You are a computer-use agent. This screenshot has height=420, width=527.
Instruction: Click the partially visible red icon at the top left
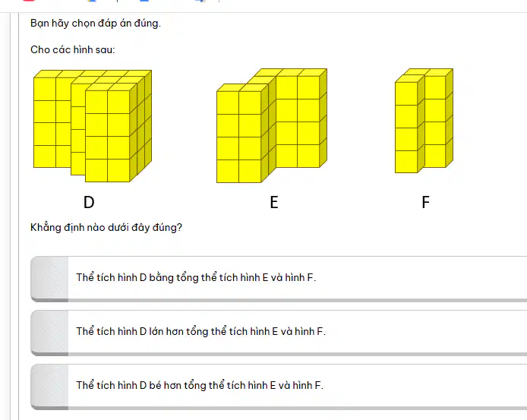click(29, 1)
